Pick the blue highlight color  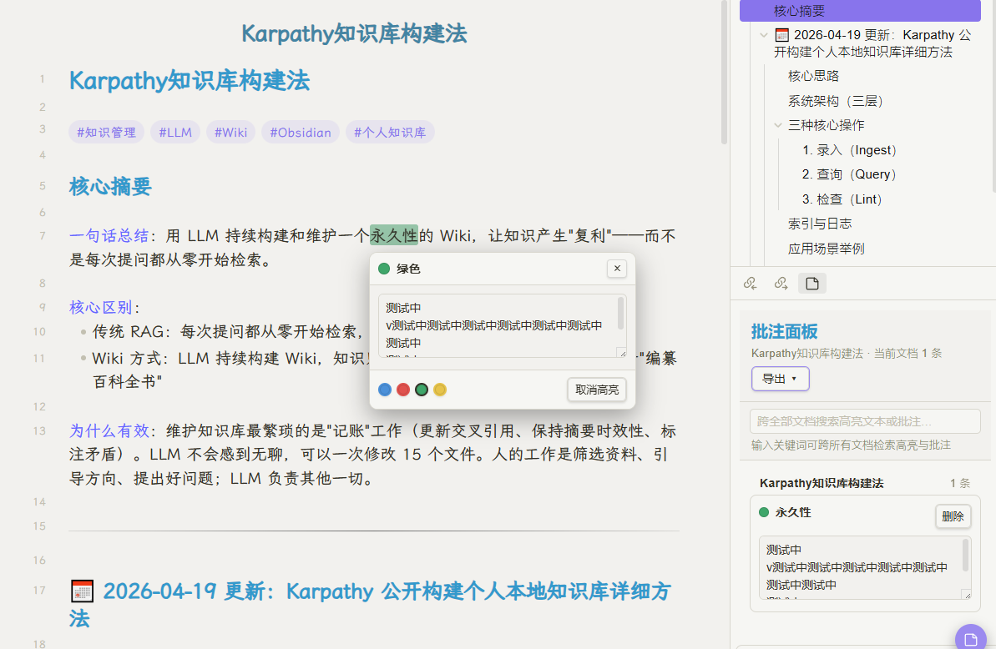coord(385,390)
